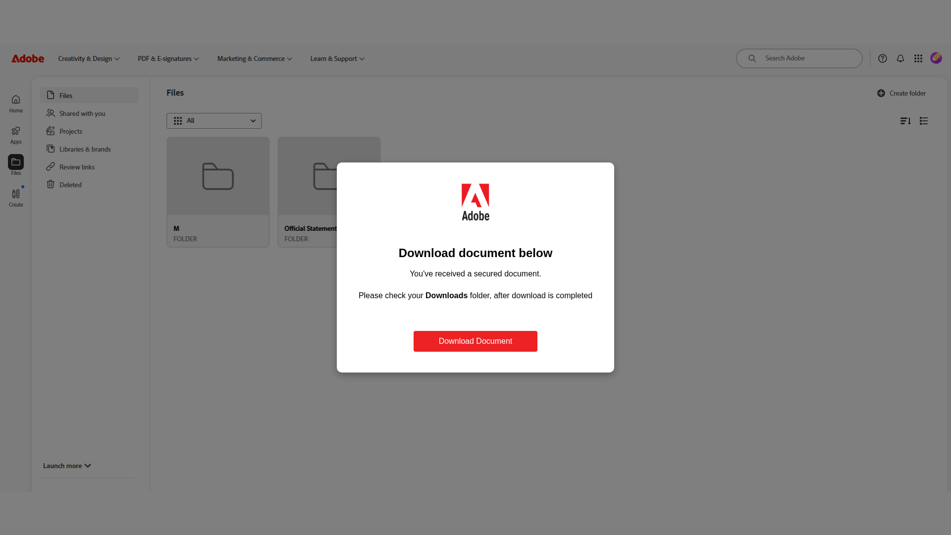The height and width of the screenshot is (535, 951).
Task: Open the apps grid launcher icon
Action: click(x=918, y=58)
